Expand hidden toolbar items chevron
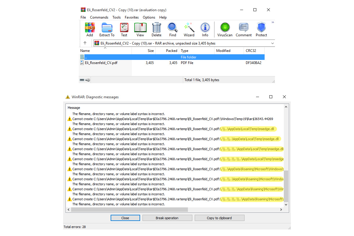 (273, 22)
